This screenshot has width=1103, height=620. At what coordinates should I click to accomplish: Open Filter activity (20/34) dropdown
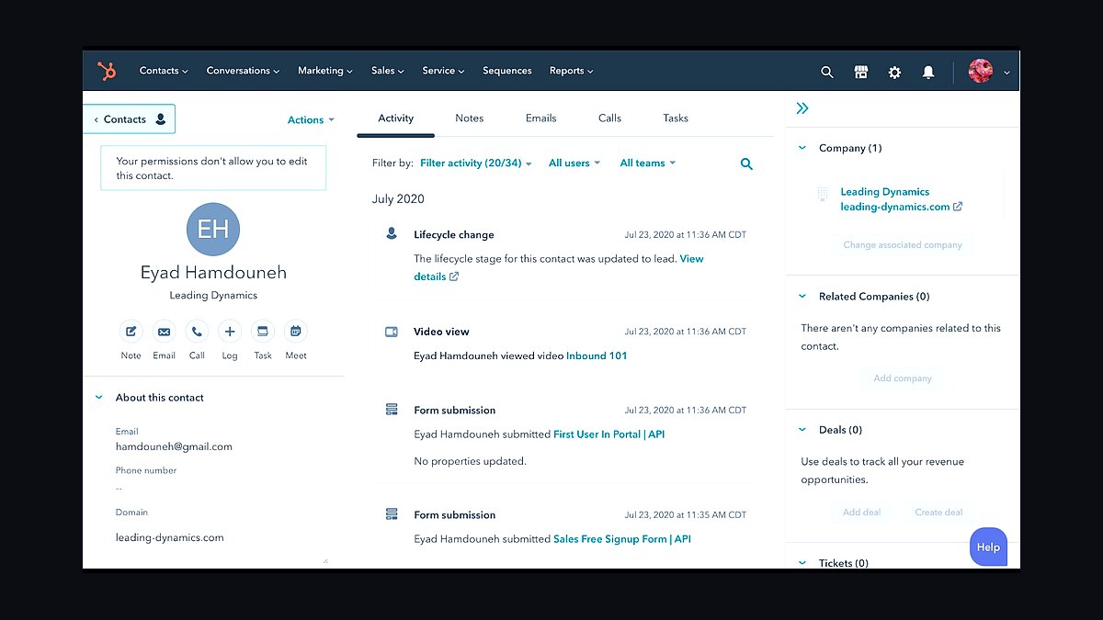pos(476,163)
